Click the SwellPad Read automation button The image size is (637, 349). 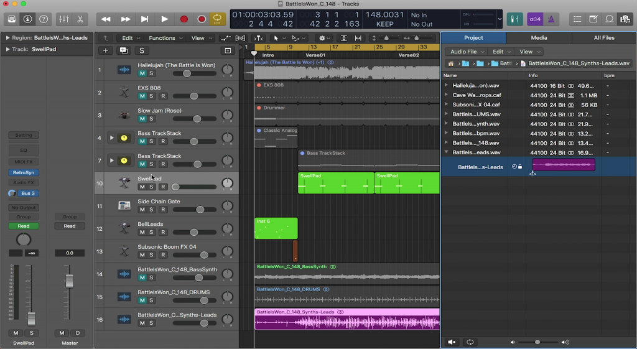pyautogui.click(x=24, y=226)
